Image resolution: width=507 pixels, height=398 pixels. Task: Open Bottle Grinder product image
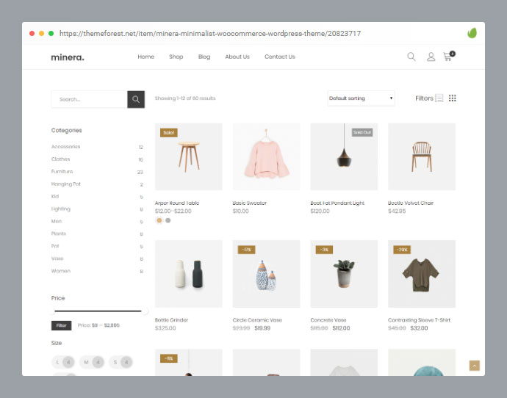click(189, 274)
